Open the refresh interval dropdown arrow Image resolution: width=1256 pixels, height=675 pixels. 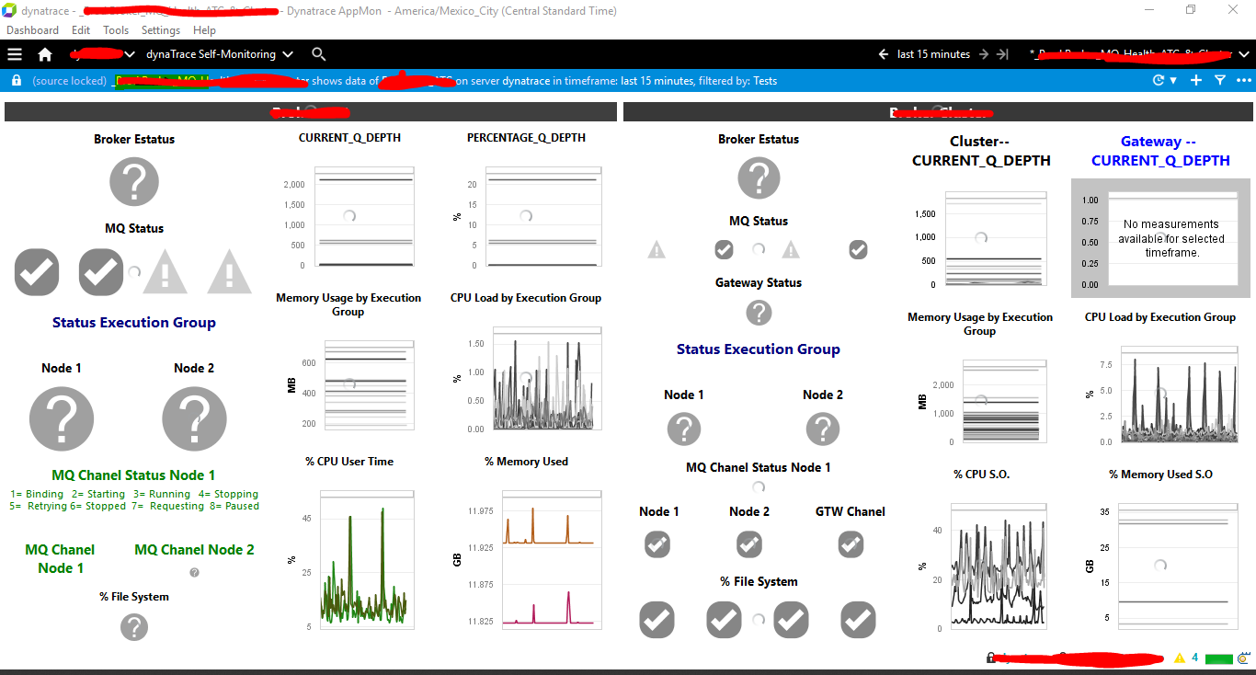pyautogui.click(x=1173, y=81)
